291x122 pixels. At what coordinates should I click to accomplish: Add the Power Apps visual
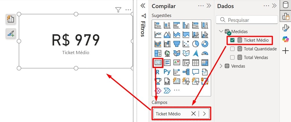tap(158, 90)
